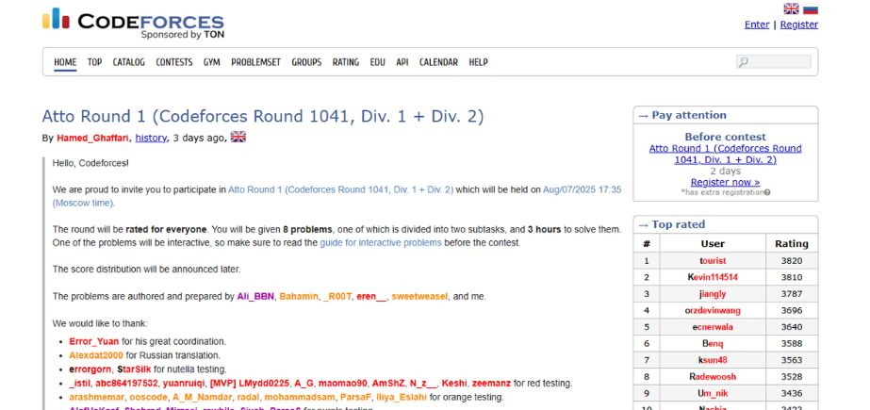Open errorgorn profile
Viewport: 870px width, 410px height.
pos(90,369)
